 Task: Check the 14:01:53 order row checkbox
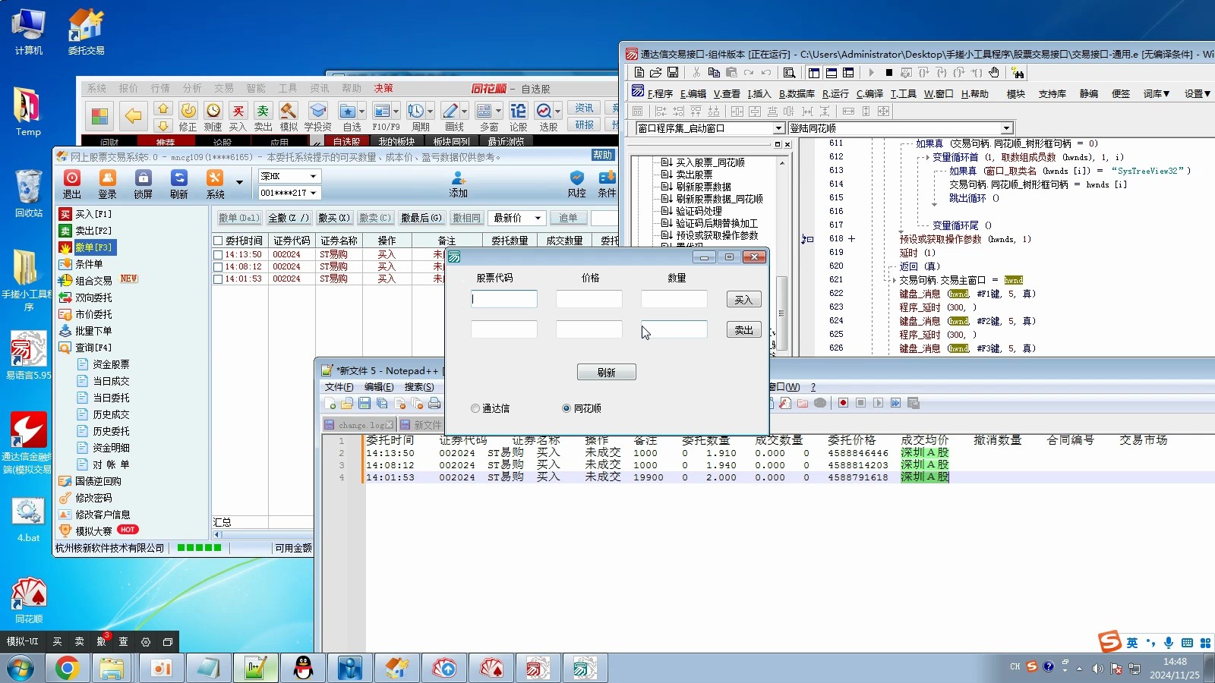coord(218,279)
